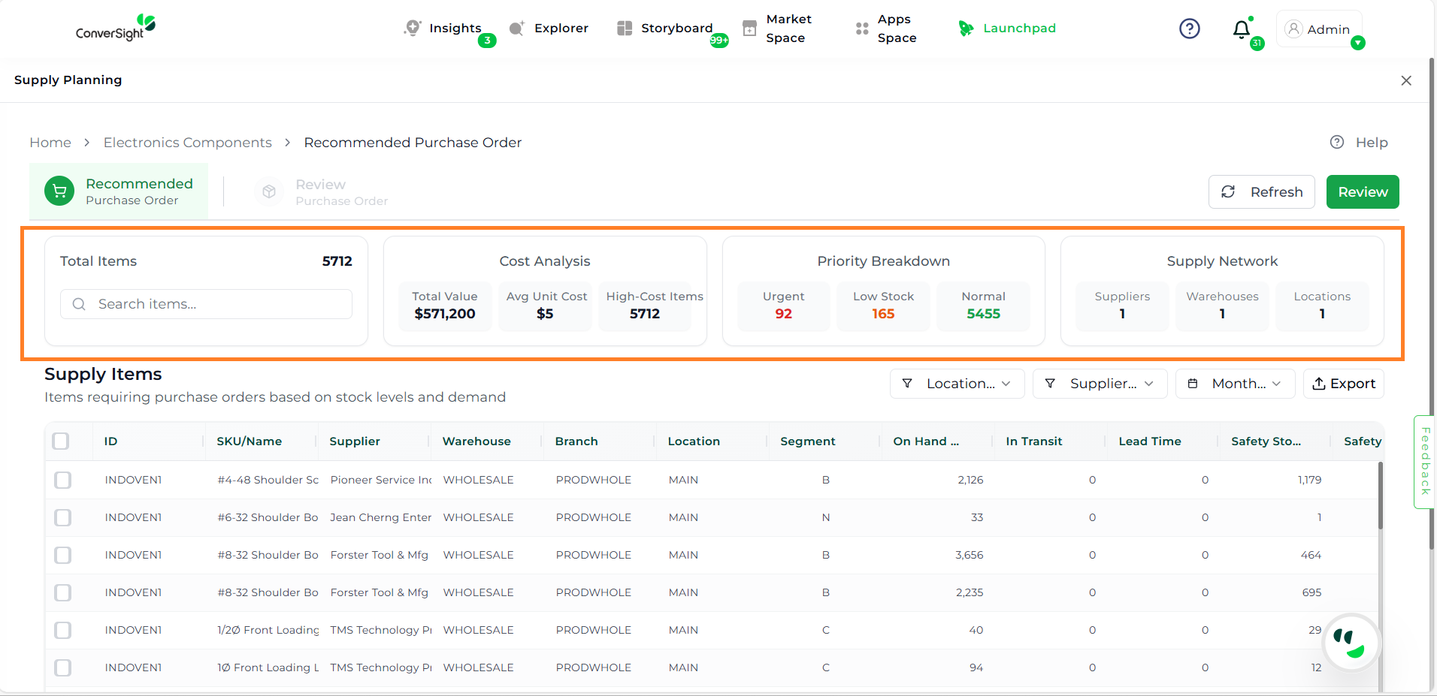The height and width of the screenshot is (696, 1437).
Task: Click the Launchpad rocket icon
Action: (x=966, y=29)
